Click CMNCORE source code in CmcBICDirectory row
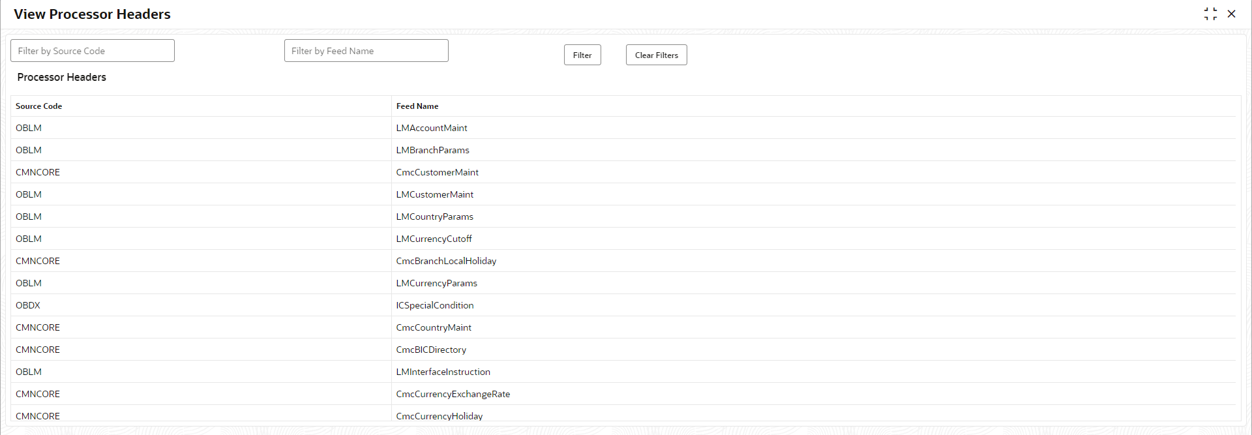Screen dimensions: 1252x435 201,350
